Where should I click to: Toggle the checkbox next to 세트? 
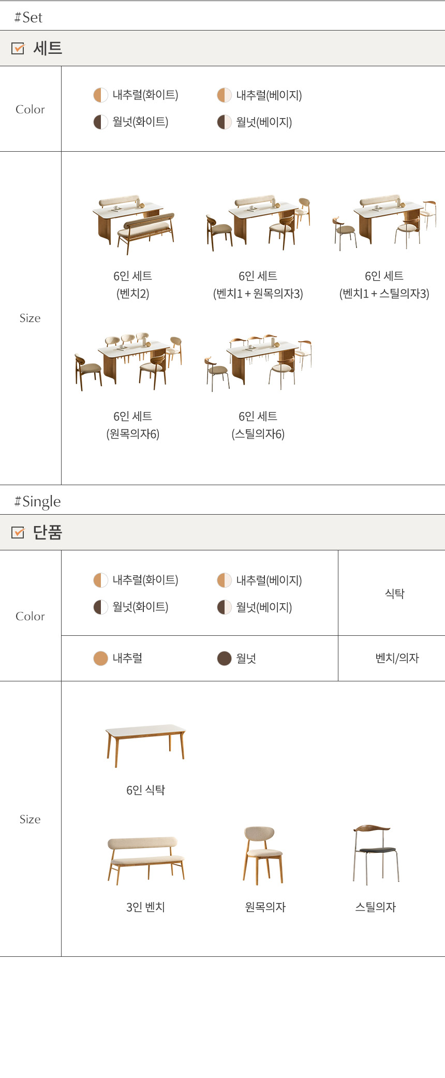[18, 49]
